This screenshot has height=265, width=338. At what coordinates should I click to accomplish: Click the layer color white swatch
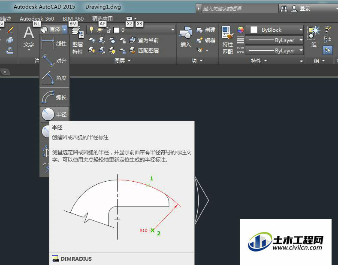click(x=116, y=30)
